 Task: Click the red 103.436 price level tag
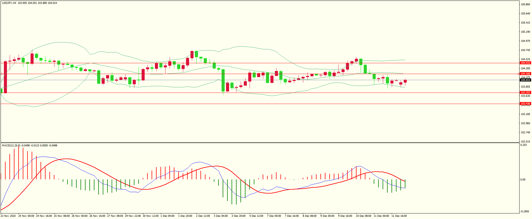click(525, 104)
